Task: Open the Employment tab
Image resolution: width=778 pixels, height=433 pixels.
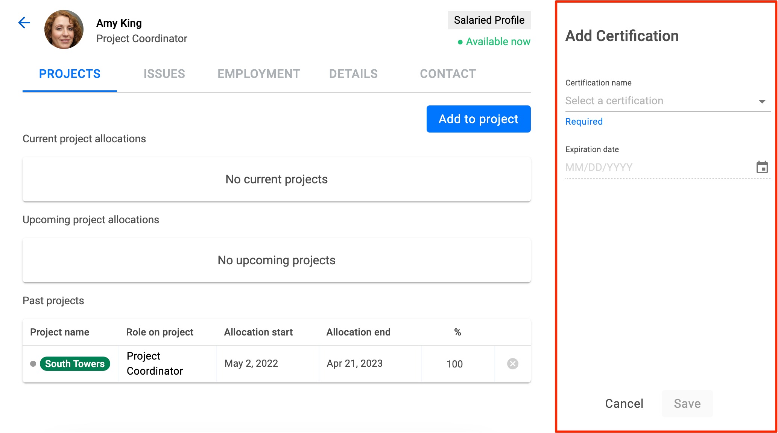Action: click(259, 74)
